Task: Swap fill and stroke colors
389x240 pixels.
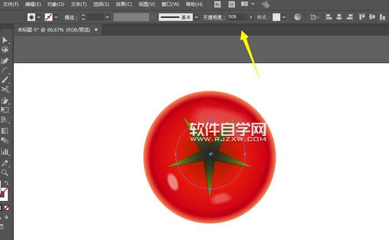Action: pos(7,183)
